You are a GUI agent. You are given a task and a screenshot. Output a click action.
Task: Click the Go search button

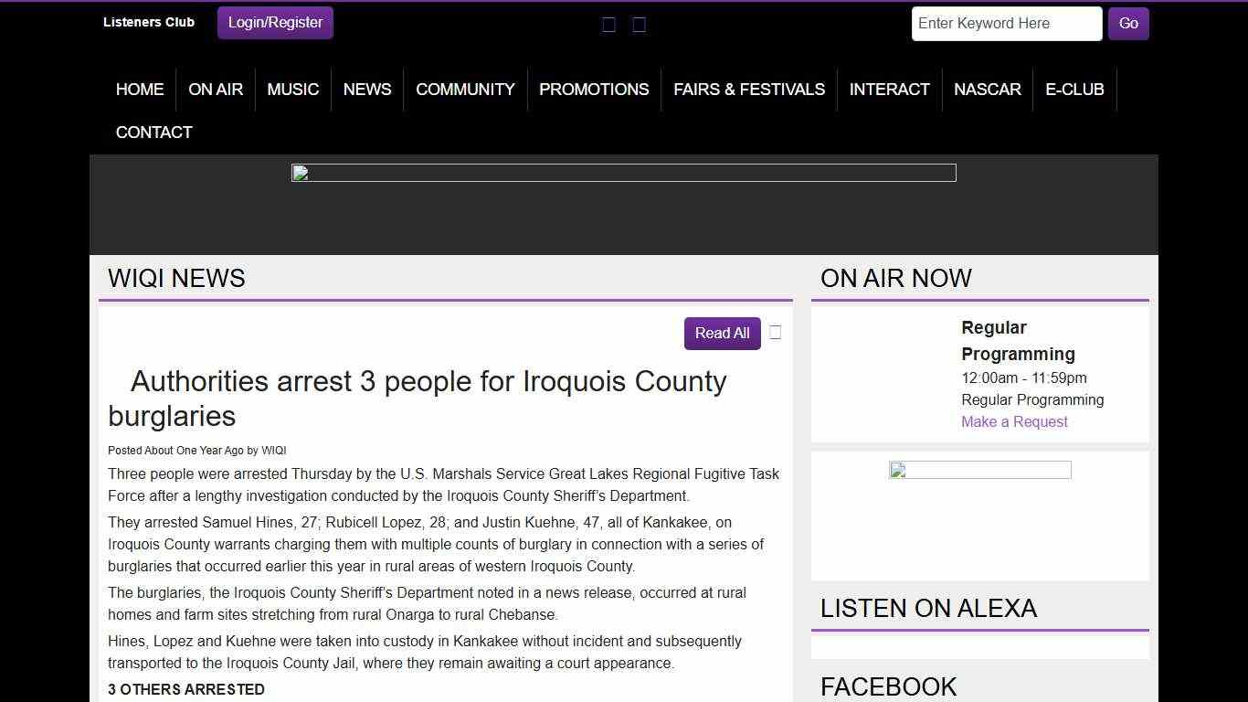click(1128, 24)
